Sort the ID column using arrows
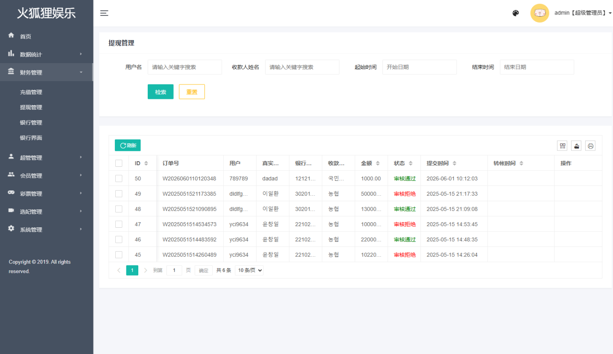Image resolution: width=613 pixels, height=354 pixels. tap(146, 163)
